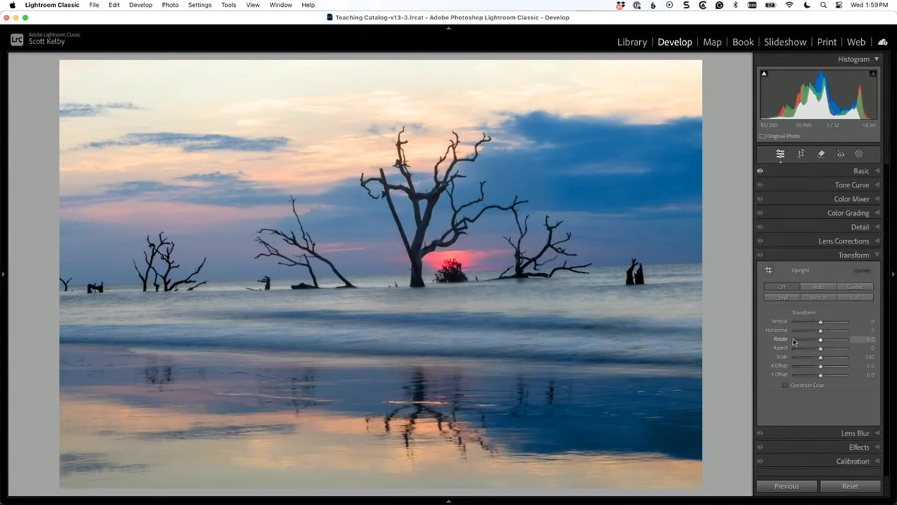Toggle Detail panel eye switch
897x505 pixels.
pyautogui.click(x=760, y=227)
